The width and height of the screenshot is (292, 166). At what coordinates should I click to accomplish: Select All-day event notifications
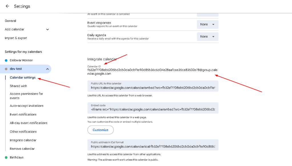tap(29, 123)
